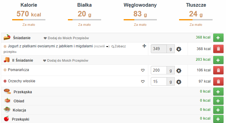Toggle the favorite heart for Pomarańcza

click(143, 70)
